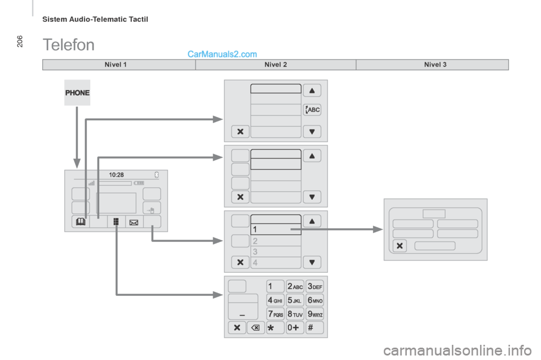Tap the hash key on keypad
This screenshot has width=541, height=360.
click(314, 327)
